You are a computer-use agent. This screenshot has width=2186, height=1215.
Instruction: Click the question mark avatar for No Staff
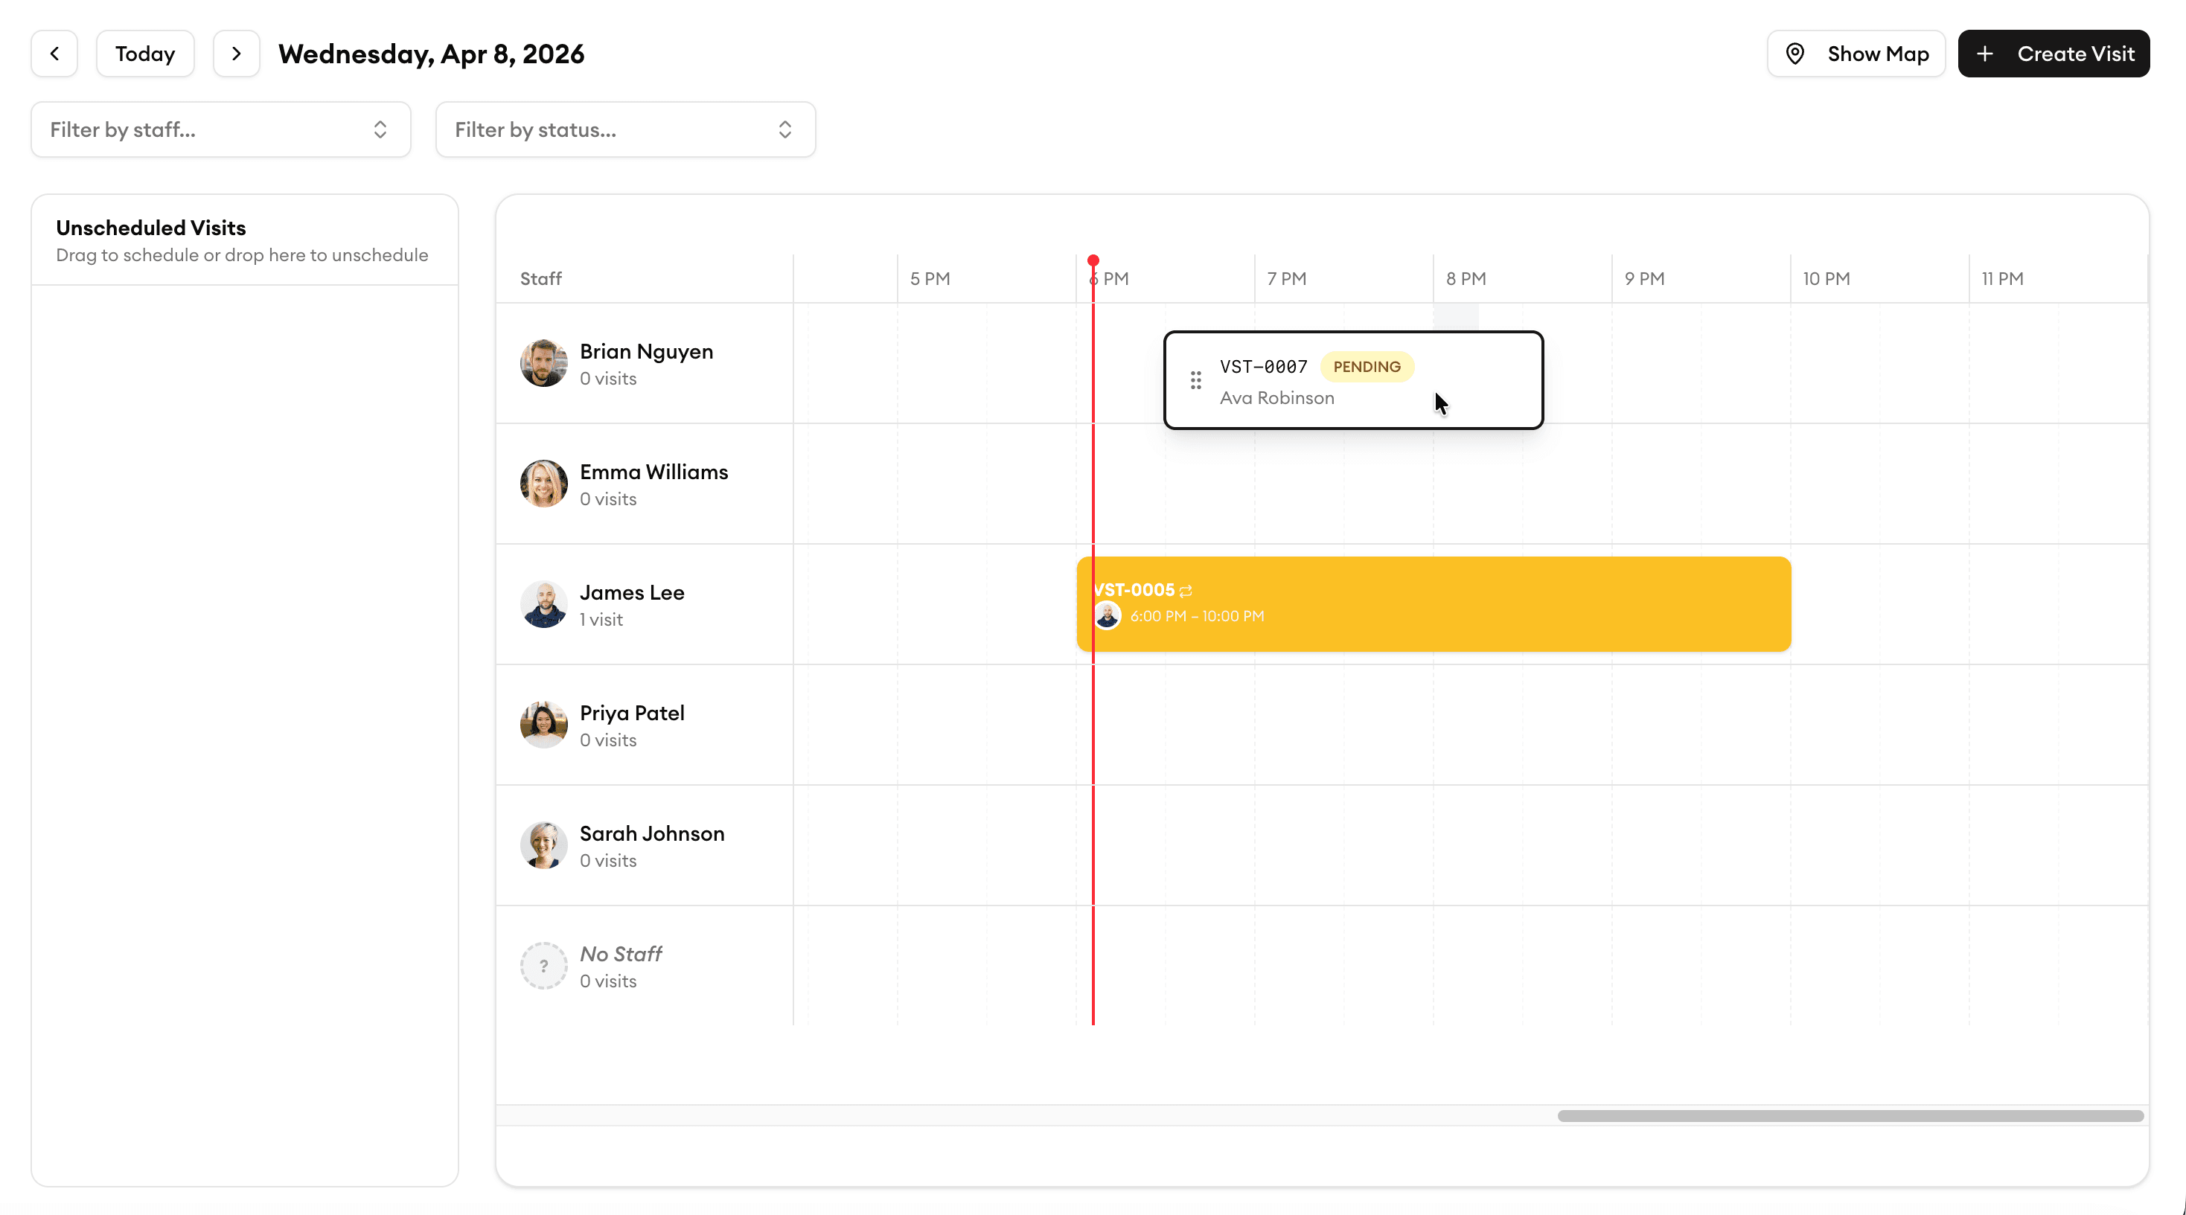pyautogui.click(x=543, y=965)
